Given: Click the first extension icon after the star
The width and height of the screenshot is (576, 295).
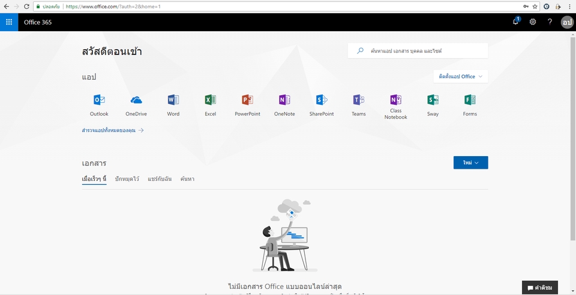Looking at the screenshot, I should coord(547,7).
